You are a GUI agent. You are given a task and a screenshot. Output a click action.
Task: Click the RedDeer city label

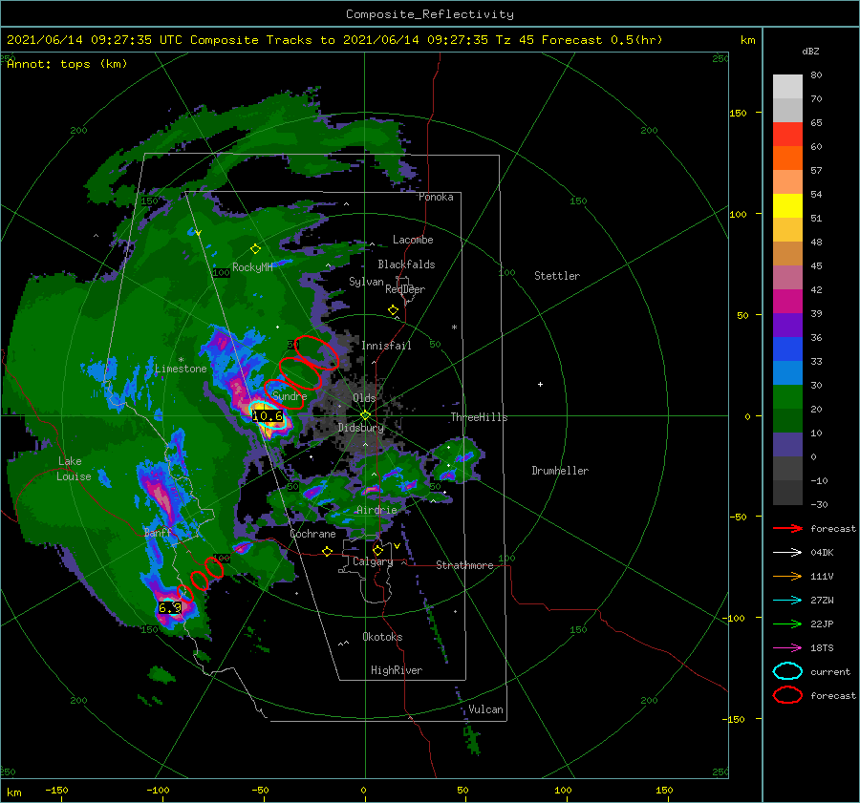point(405,289)
